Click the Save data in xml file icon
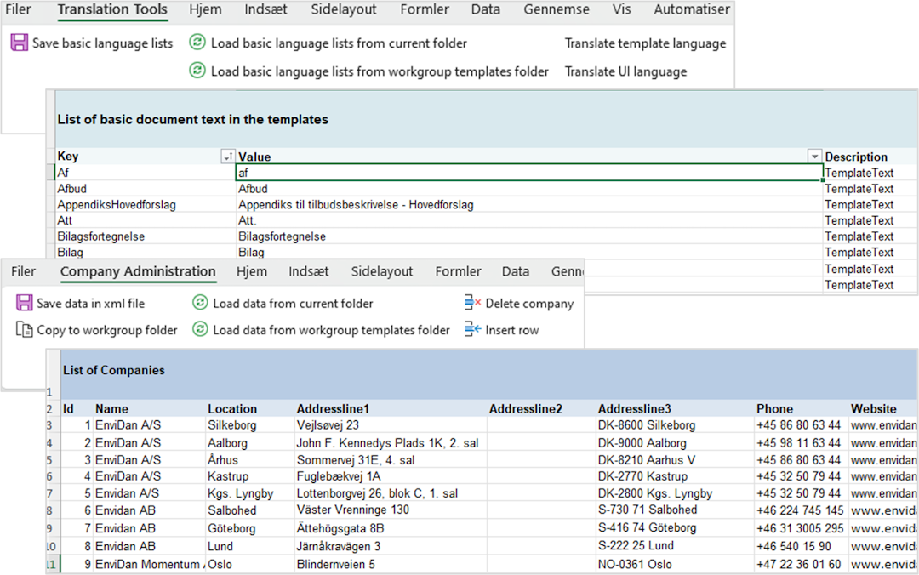This screenshot has height=575, width=919. [22, 303]
